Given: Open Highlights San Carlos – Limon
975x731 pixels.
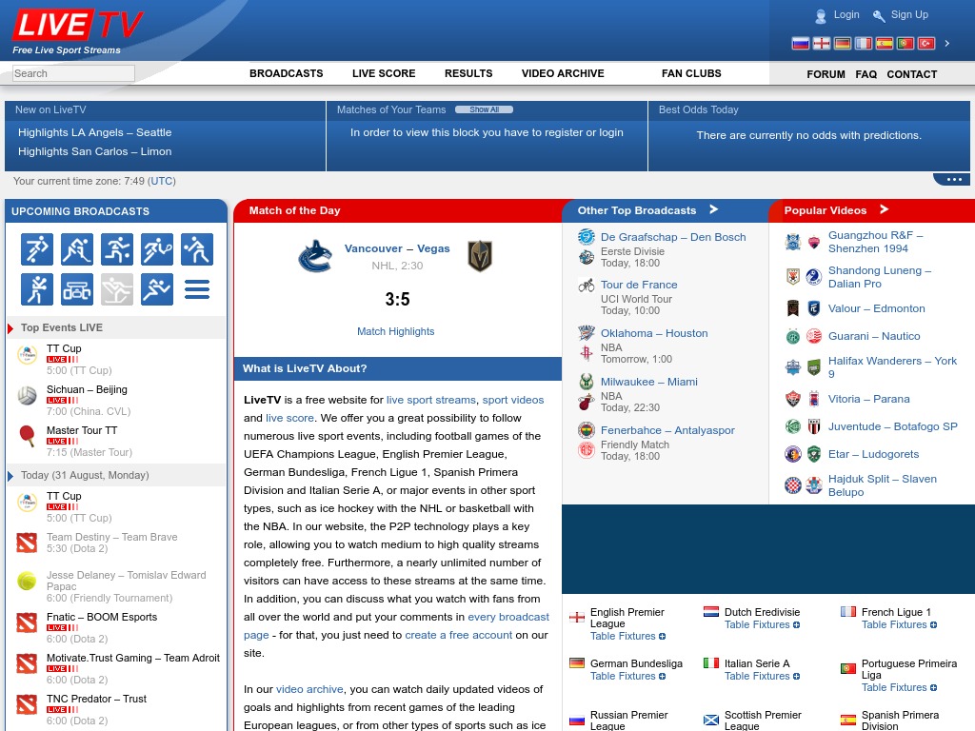Looking at the screenshot, I should pos(94,151).
